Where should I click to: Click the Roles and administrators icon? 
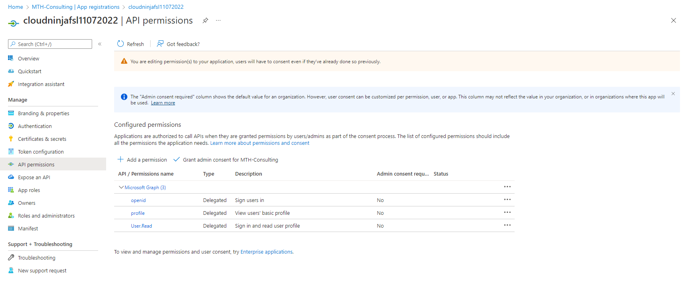point(11,216)
